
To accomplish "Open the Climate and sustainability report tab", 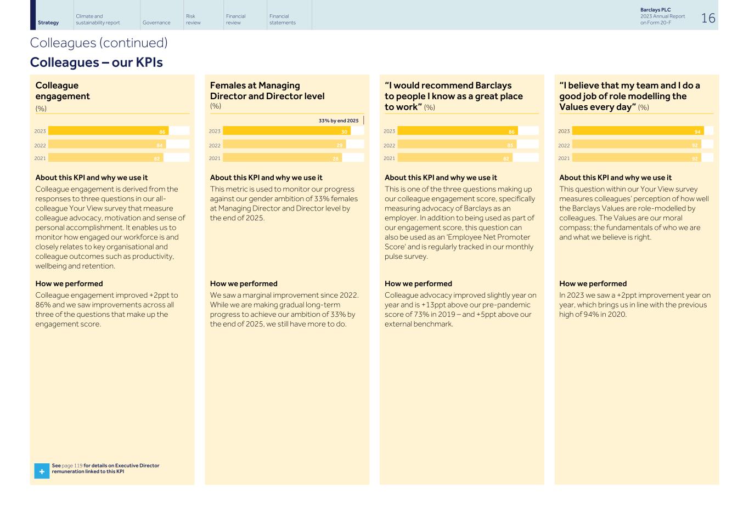I will click(98, 20).
